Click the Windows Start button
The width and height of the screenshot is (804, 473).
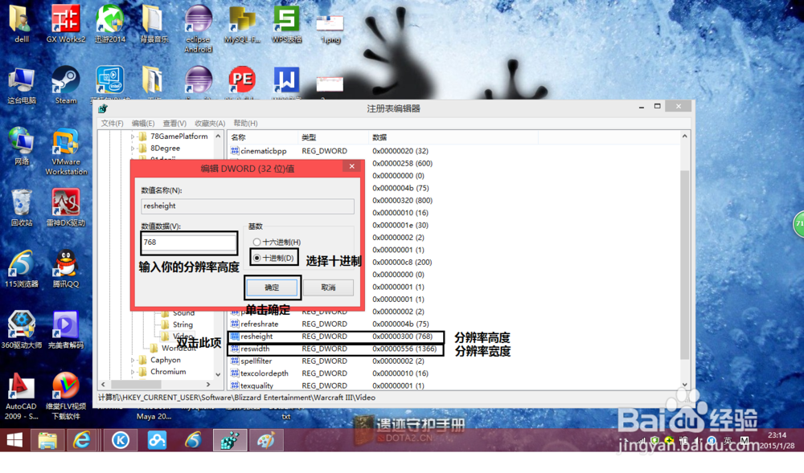(x=14, y=440)
